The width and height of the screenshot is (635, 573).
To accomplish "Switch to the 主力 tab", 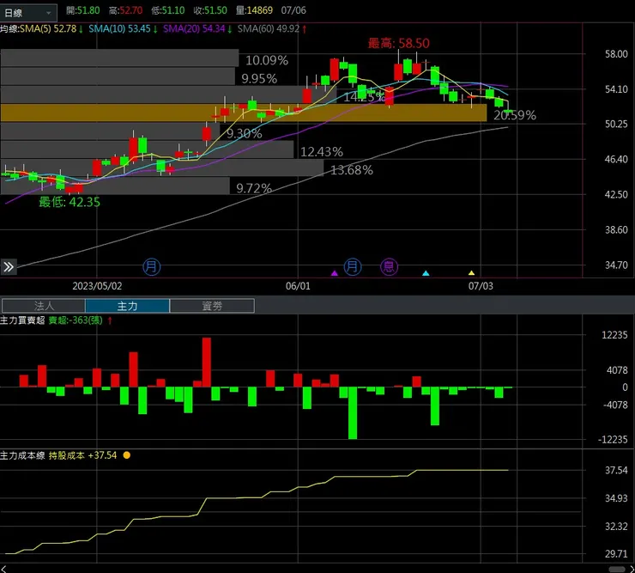I will point(128,306).
